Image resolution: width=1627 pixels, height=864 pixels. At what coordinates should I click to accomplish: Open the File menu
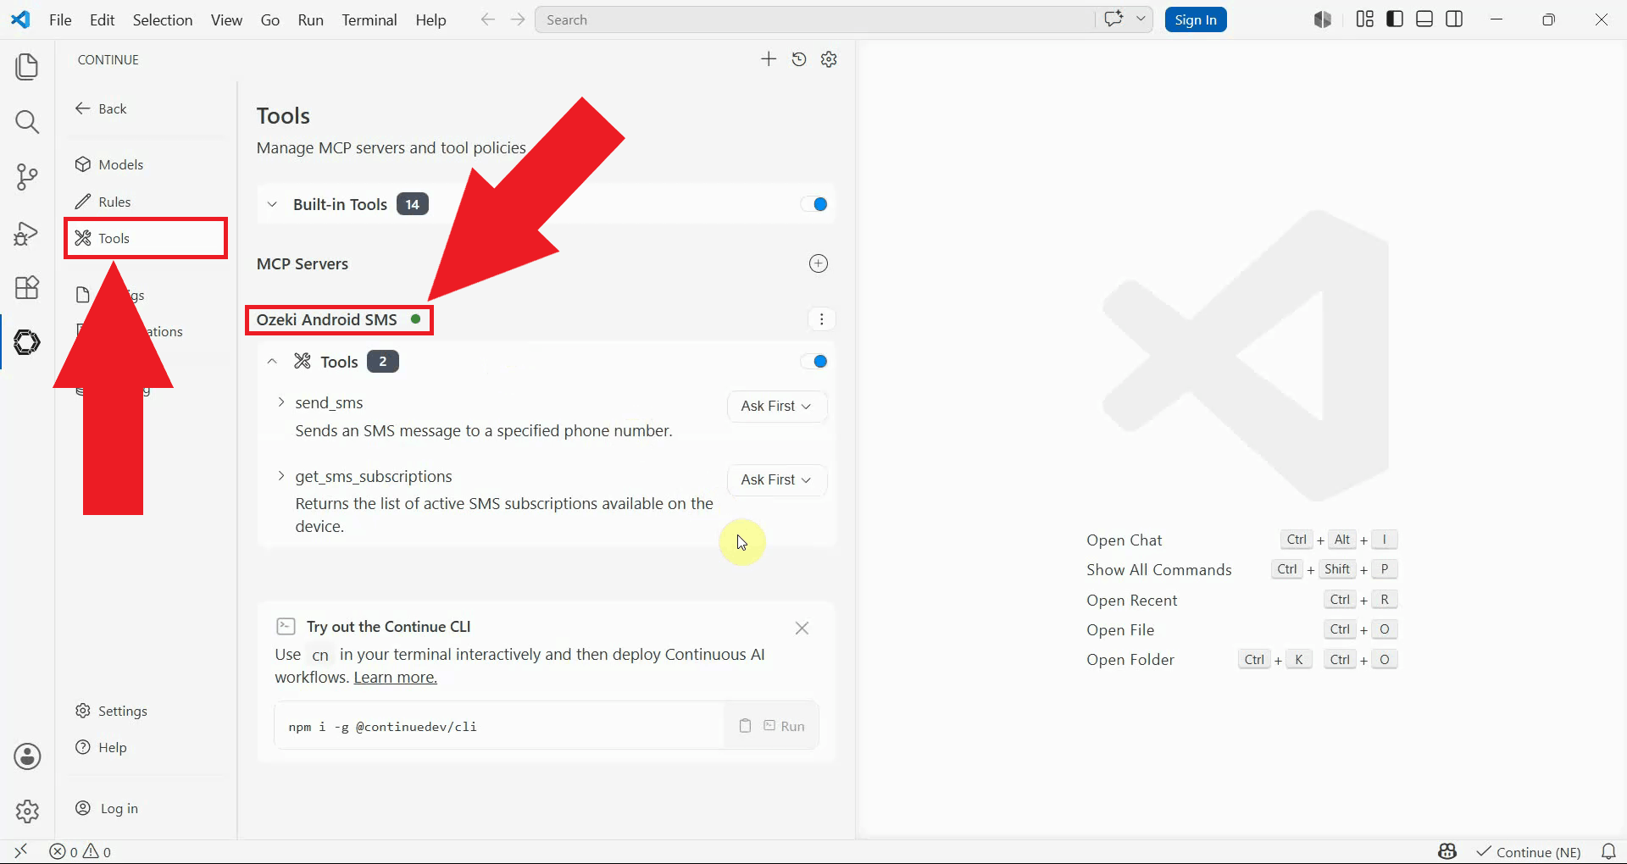60,19
